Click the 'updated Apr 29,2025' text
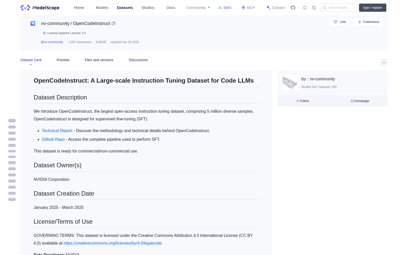 click(125, 42)
